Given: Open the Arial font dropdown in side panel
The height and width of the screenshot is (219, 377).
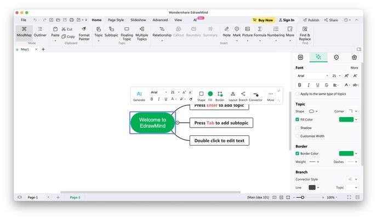Looking at the screenshot, I should click(312, 76).
